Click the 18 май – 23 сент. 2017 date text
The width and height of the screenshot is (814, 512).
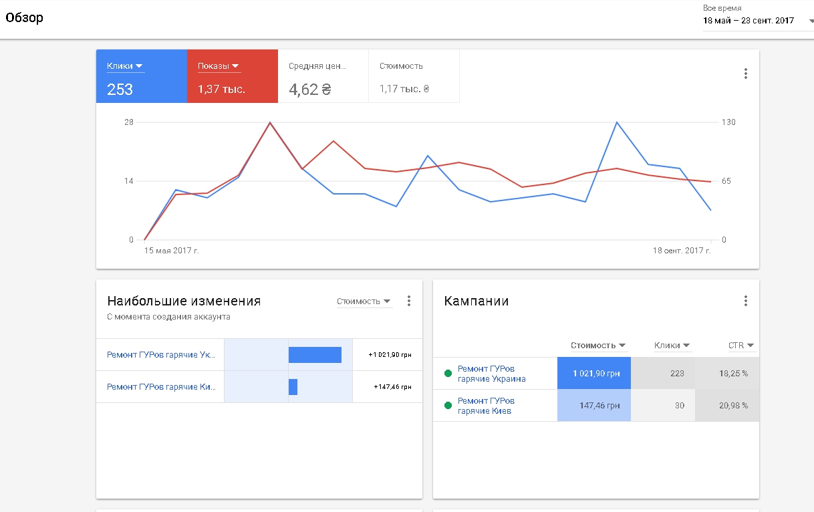749,21
